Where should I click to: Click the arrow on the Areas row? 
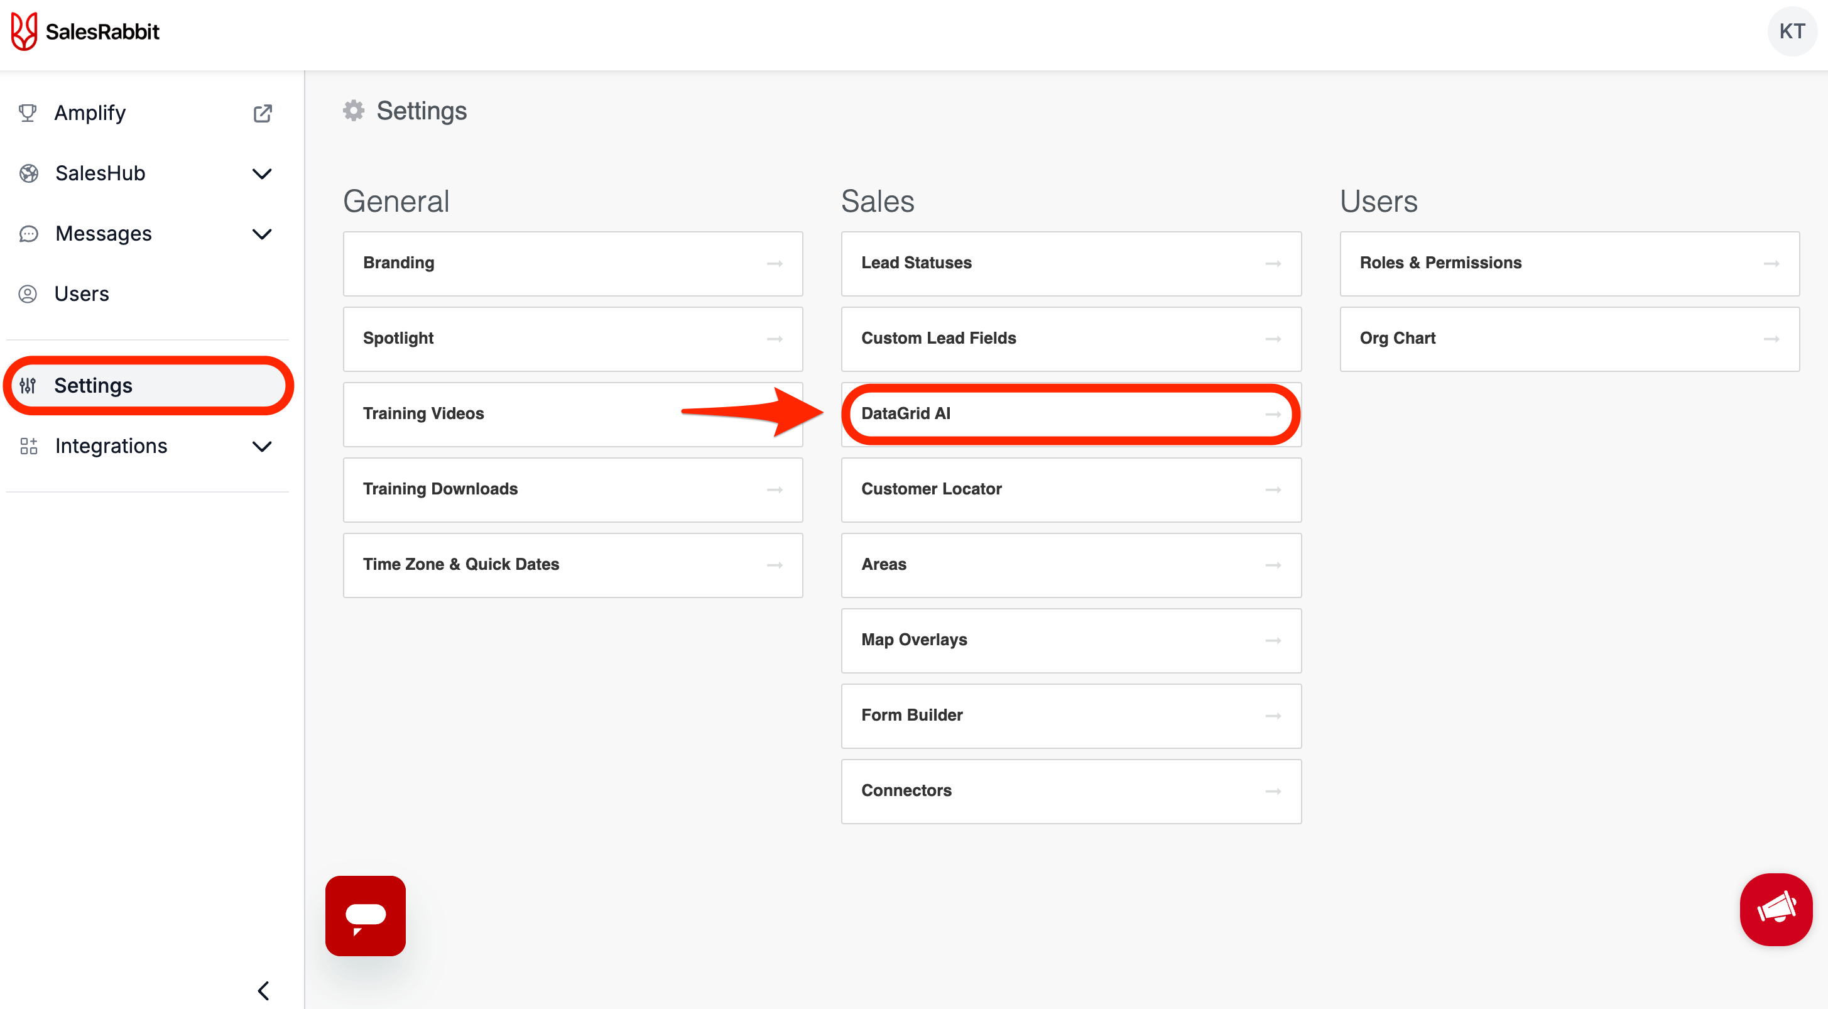tap(1273, 565)
